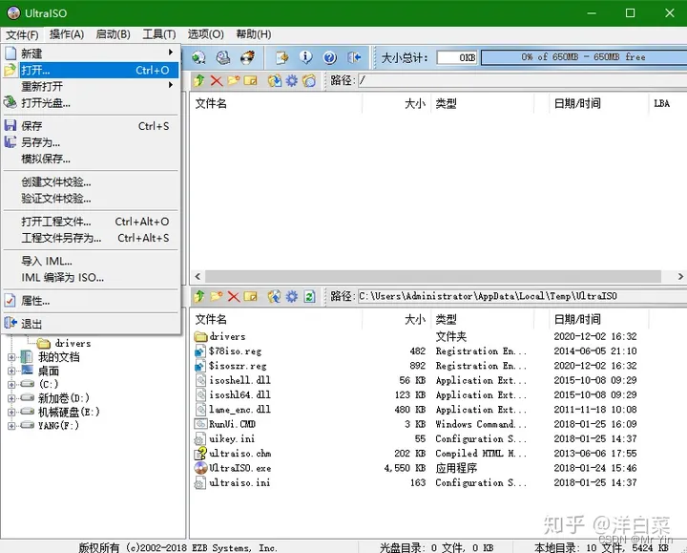
Task: Click the add files toolbar icon
Action: click(281, 57)
